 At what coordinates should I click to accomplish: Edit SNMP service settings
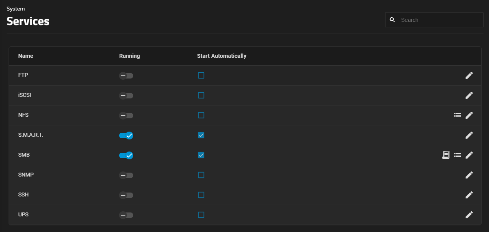[x=469, y=175]
